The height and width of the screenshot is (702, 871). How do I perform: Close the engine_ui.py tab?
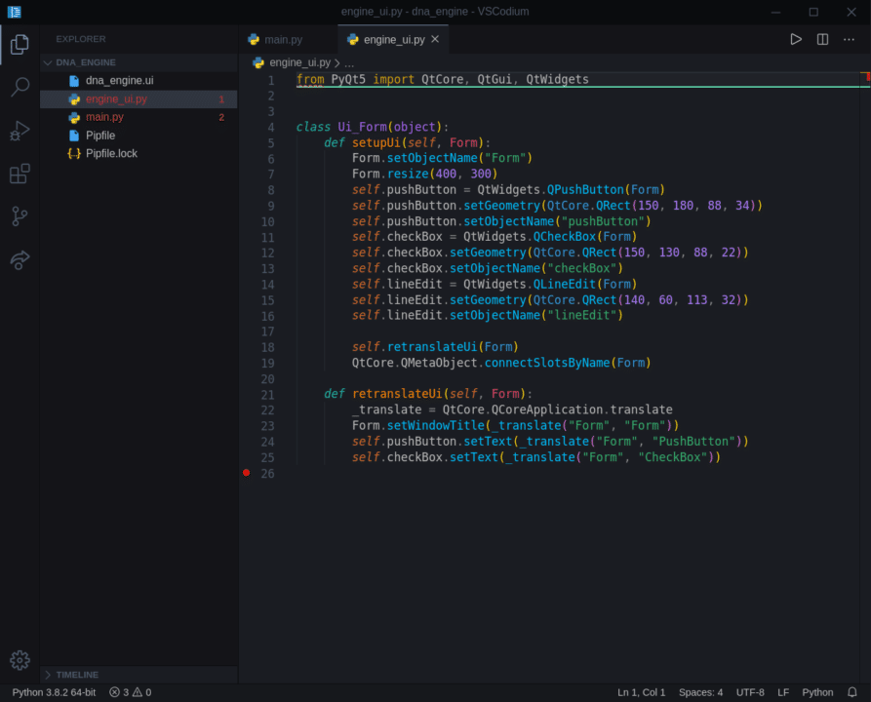[435, 40]
